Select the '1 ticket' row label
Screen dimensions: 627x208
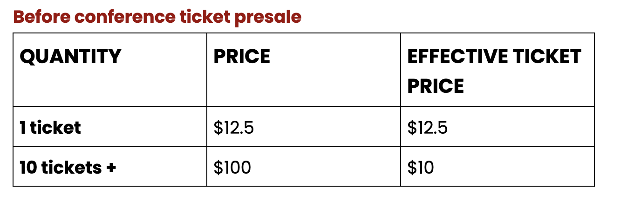tap(50, 127)
